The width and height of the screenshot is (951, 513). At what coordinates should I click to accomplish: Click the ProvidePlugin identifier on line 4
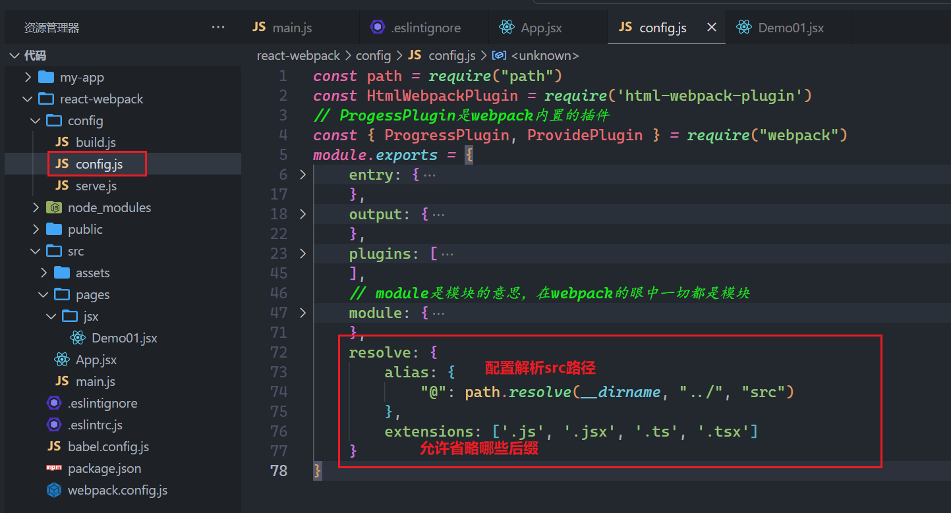click(x=585, y=135)
